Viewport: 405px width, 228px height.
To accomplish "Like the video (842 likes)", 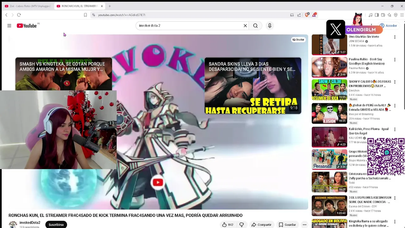I will point(228,225).
